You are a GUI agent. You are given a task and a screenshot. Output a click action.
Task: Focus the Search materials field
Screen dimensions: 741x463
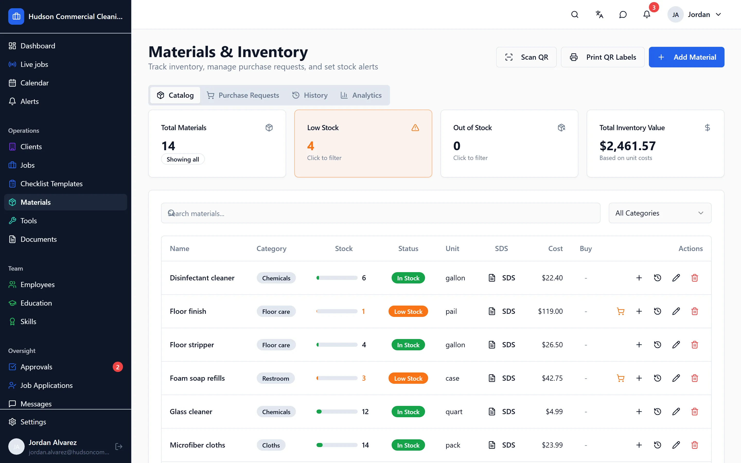click(x=381, y=213)
